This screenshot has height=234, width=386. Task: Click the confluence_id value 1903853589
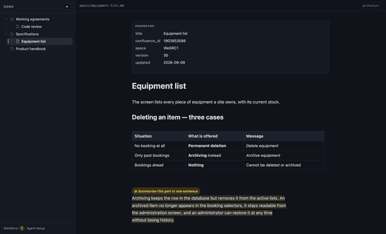175,41
